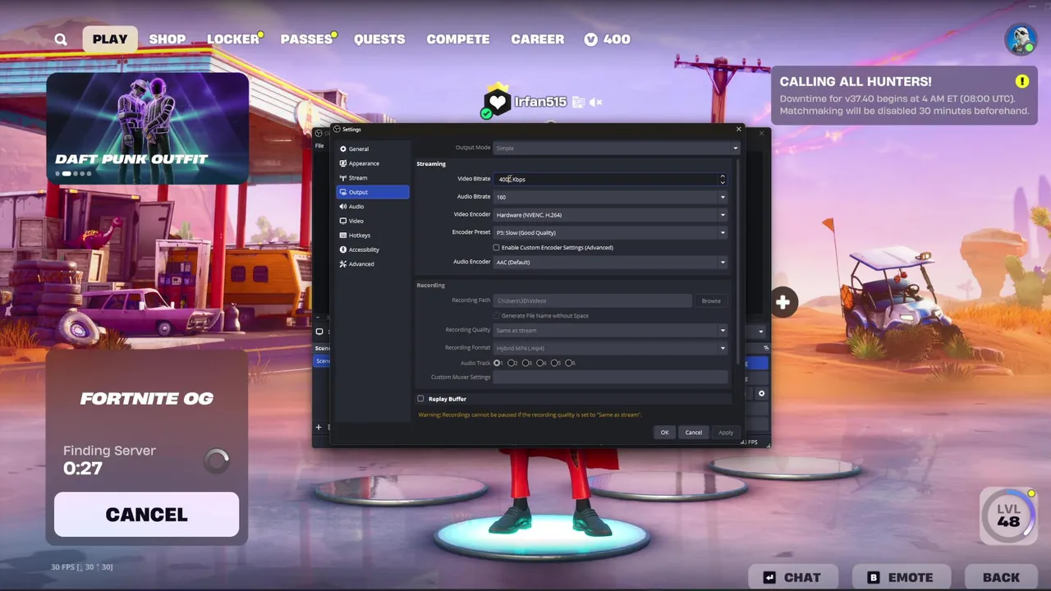Toggle the Replay Buffer checkbox
The width and height of the screenshot is (1051, 591).
pos(420,399)
